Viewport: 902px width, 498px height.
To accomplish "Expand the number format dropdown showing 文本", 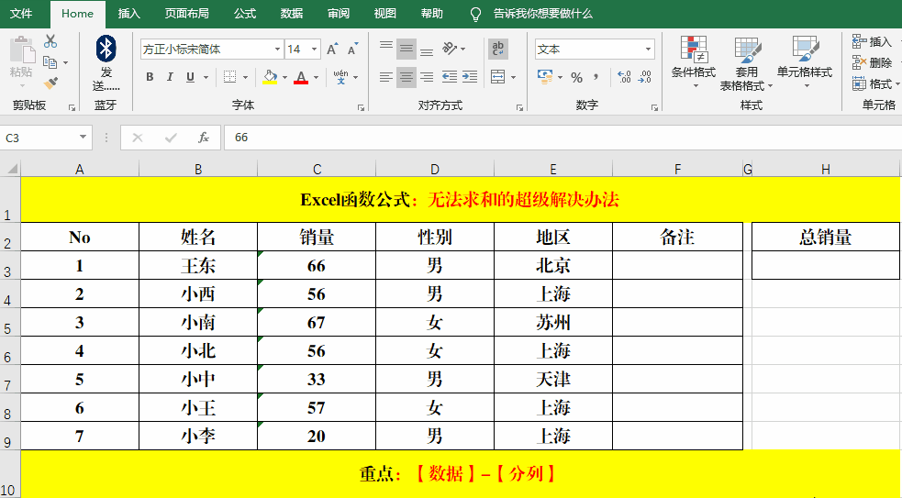I will [x=648, y=49].
